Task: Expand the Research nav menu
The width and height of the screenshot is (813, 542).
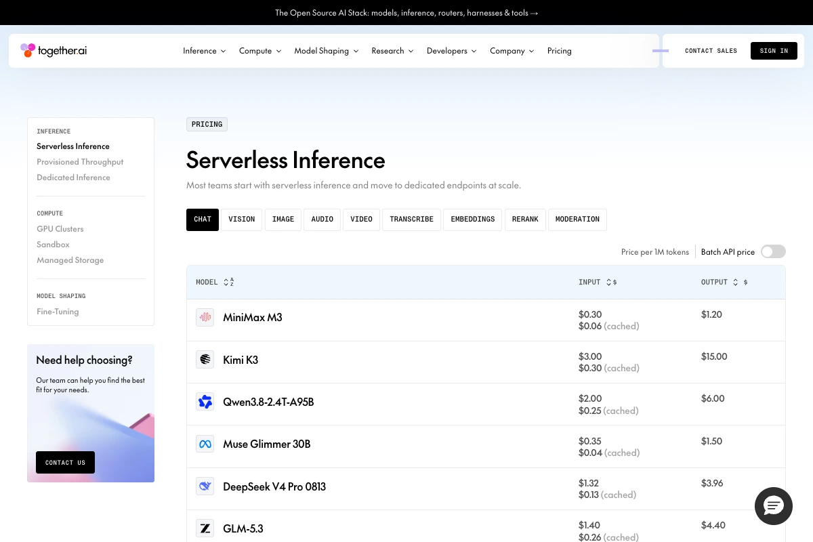Action: (x=392, y=51)
